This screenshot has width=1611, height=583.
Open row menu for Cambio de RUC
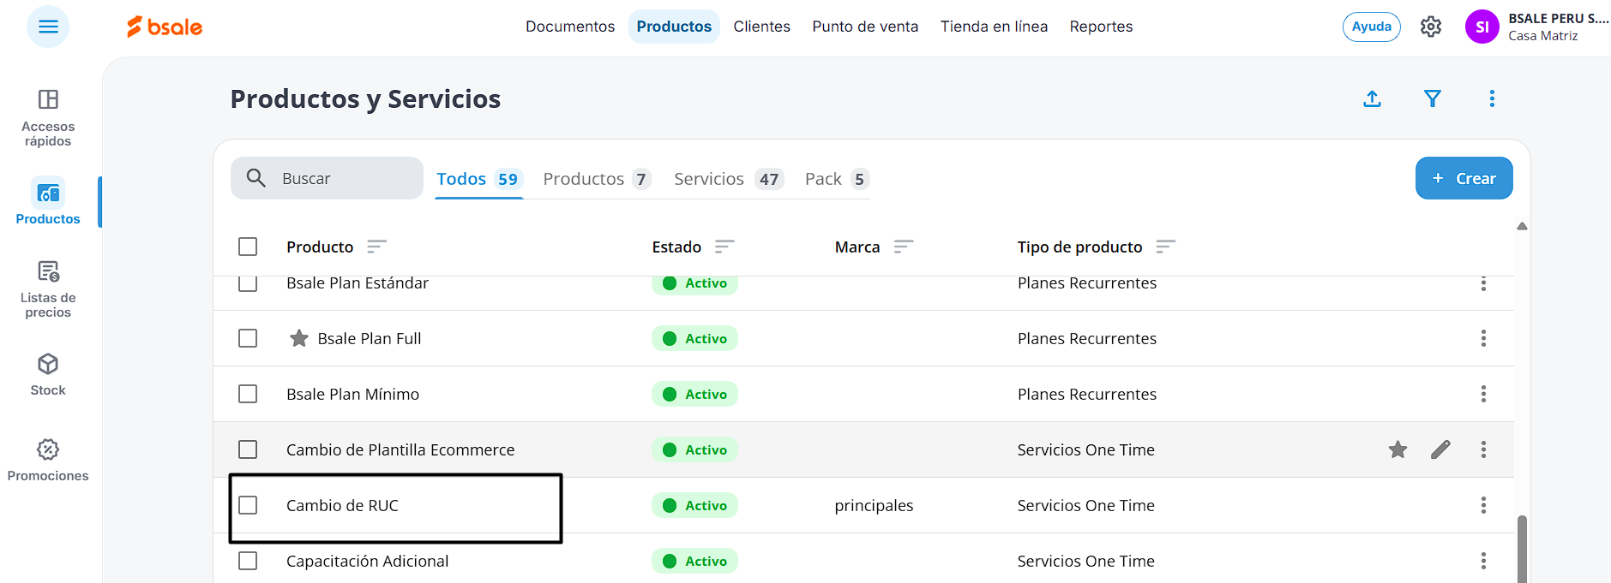click(1483, 505)
